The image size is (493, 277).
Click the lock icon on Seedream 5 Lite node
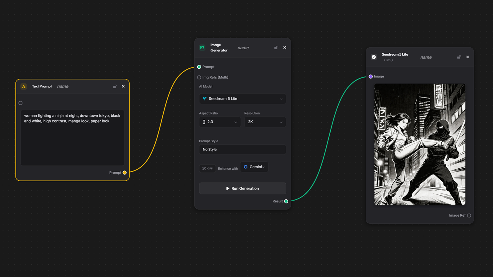tap(459, 57)
